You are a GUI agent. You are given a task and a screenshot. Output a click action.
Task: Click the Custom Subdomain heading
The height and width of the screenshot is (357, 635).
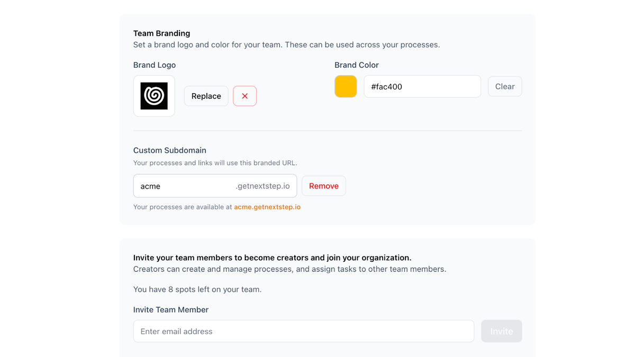point(169,150)
